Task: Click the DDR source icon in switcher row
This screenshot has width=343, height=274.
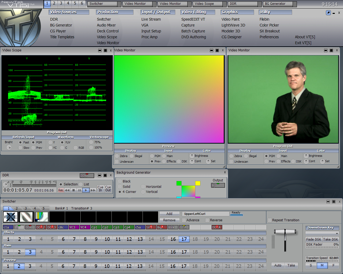Action: click(30, 227)
